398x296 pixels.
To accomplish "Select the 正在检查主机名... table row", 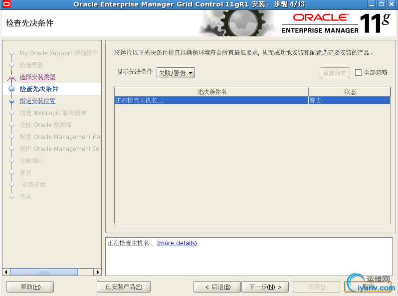I will [252, 101].
